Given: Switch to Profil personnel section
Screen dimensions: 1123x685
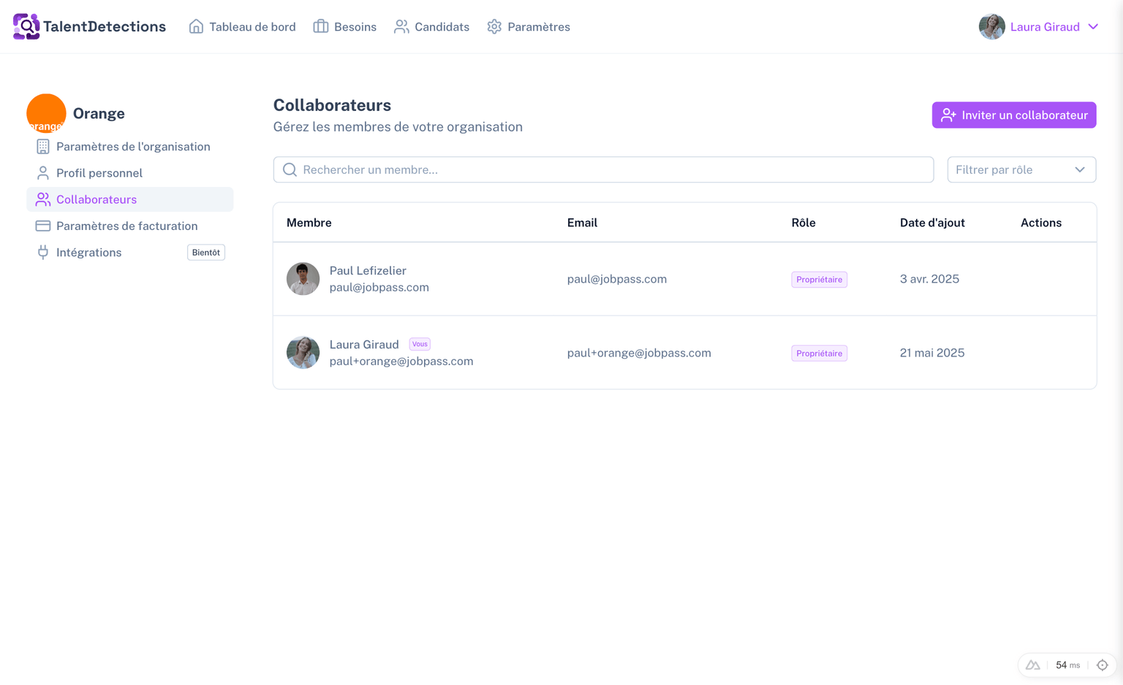Looking at the screenshot, I should pyautogui.click(x=99, y=172).
